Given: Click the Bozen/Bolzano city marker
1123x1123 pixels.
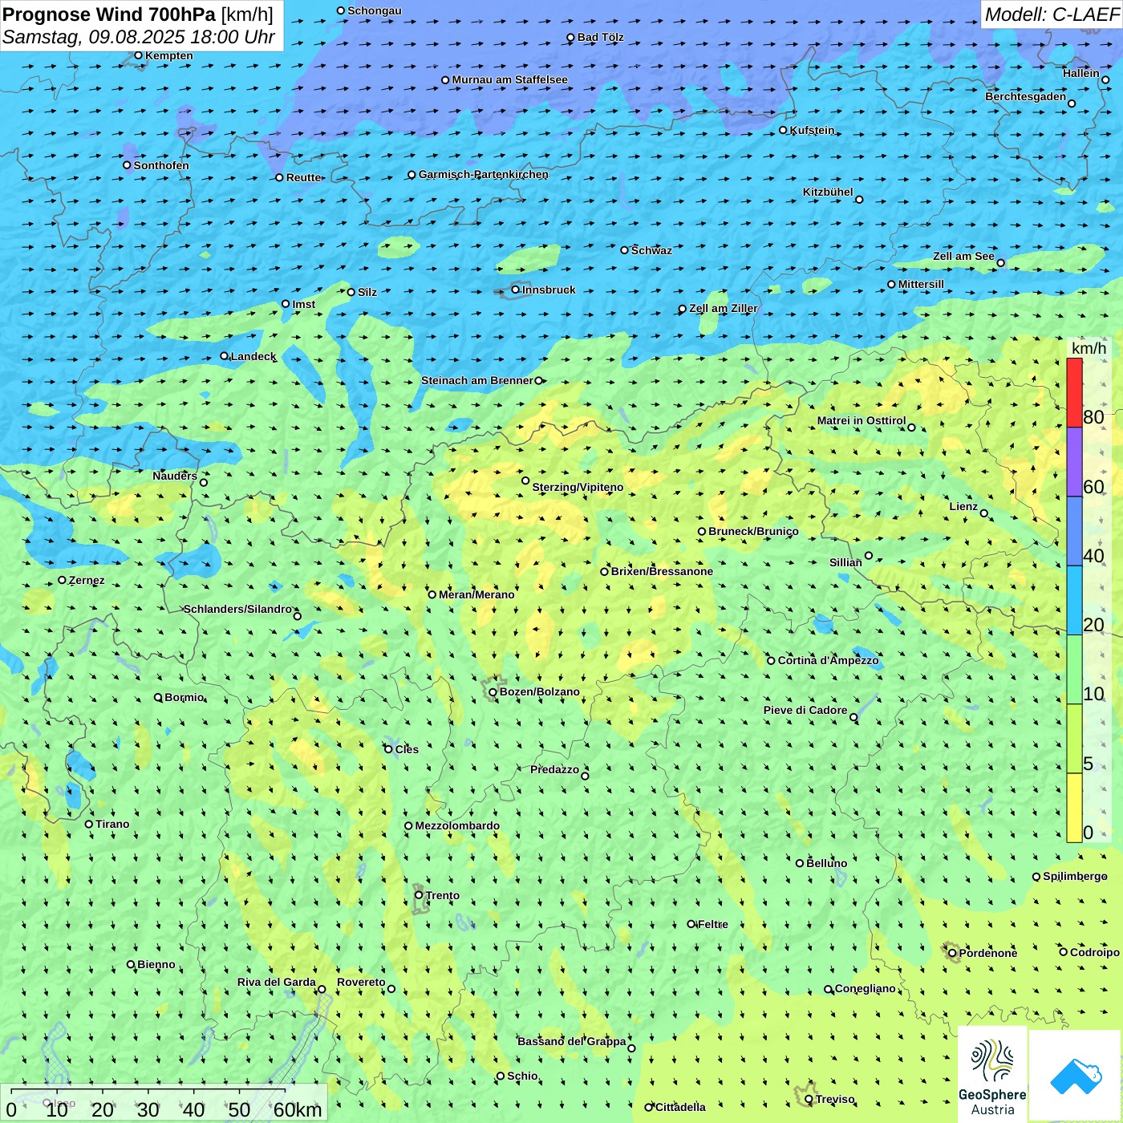Looking at the screenshot, I should 493,692.
